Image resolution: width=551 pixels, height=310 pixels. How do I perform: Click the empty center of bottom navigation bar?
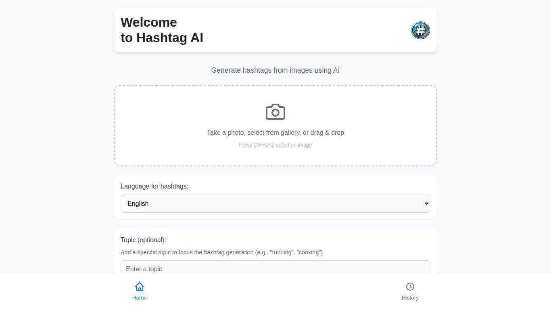point(275,291)
